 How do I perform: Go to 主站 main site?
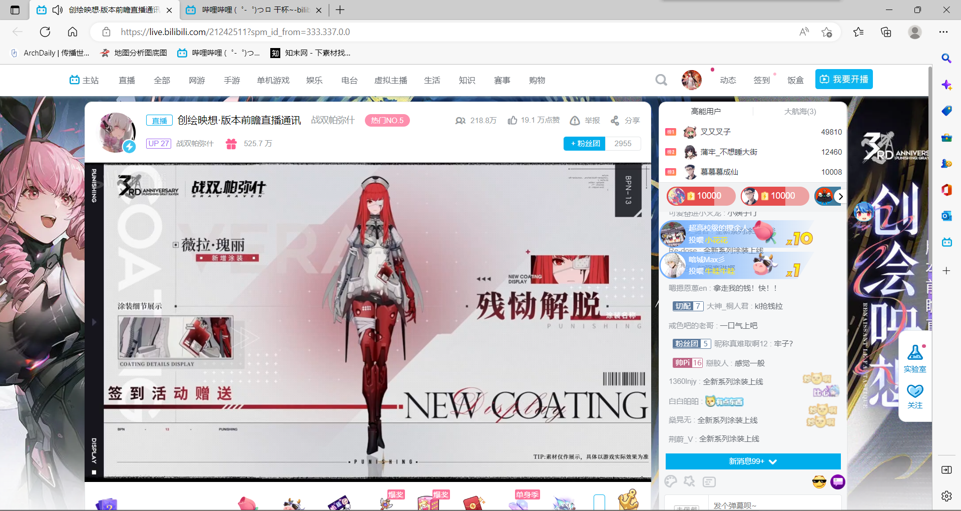[x=84, y=80]
